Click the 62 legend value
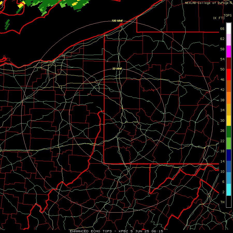Screen dimensions: 233x233 [x=222, y=39]
